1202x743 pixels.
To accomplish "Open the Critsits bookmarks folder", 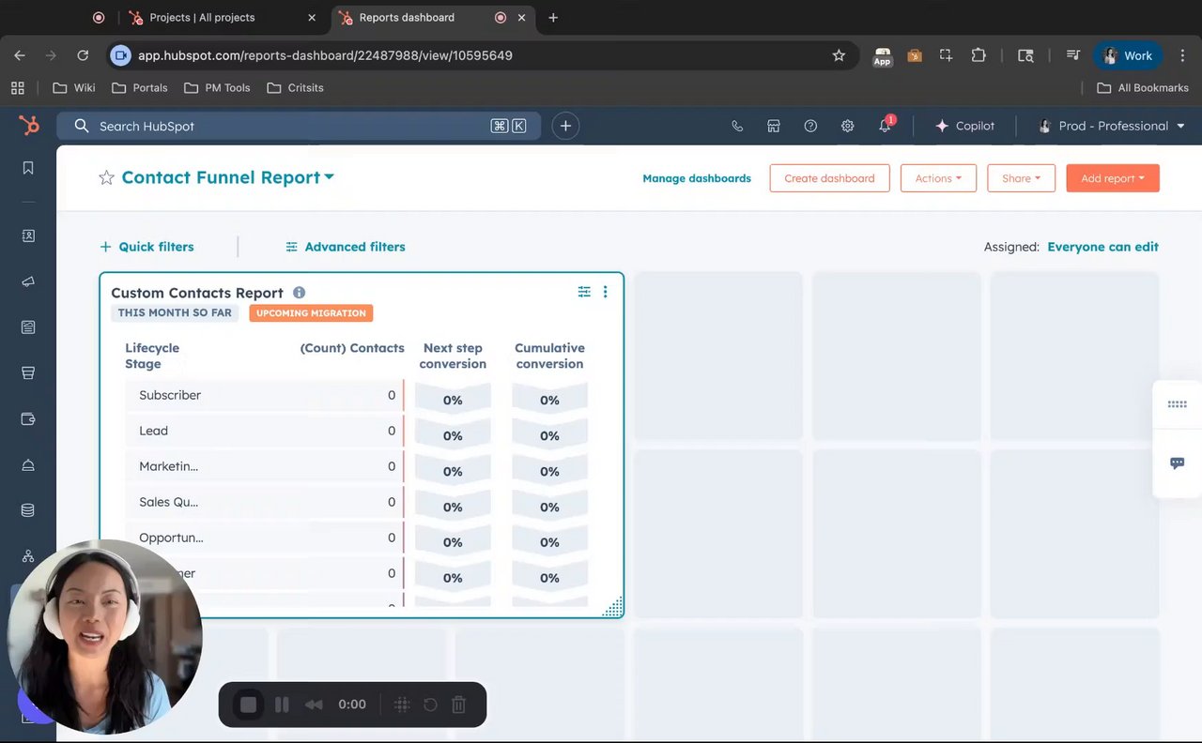I will 295,87.
